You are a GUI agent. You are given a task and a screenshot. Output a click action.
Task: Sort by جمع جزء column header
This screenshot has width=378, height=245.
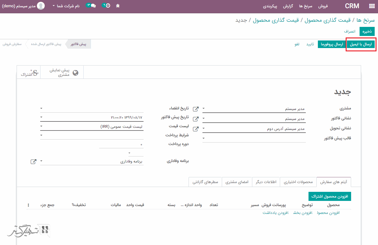47,205
